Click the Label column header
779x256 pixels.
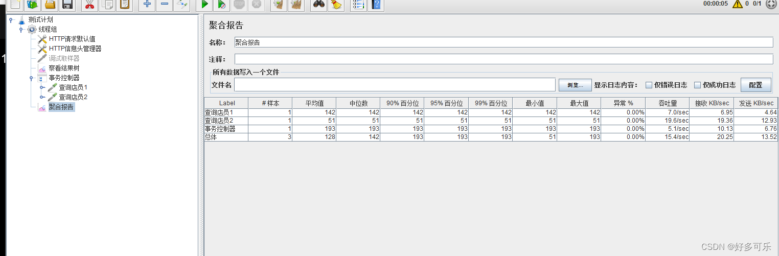(x=226, y=103)
